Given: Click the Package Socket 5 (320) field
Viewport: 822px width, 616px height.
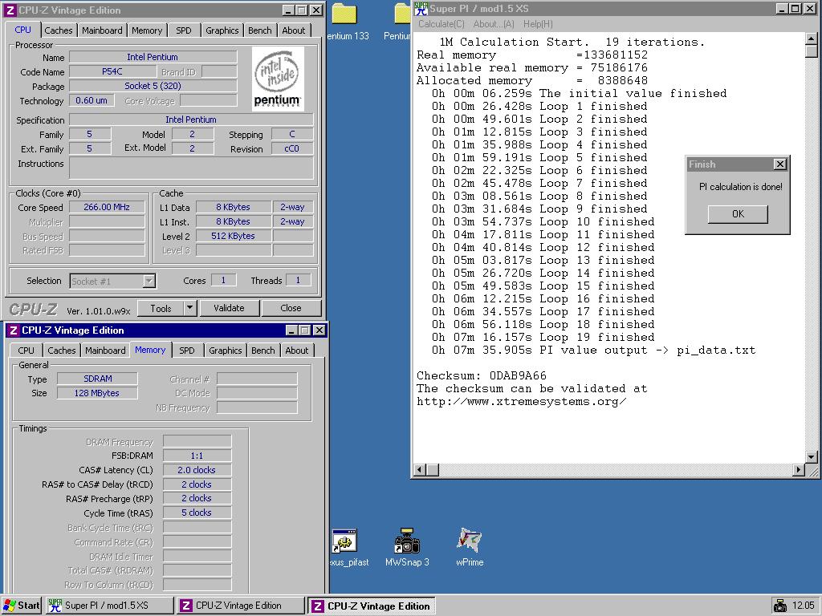Looking at the screenshot, I should point(153,86).
